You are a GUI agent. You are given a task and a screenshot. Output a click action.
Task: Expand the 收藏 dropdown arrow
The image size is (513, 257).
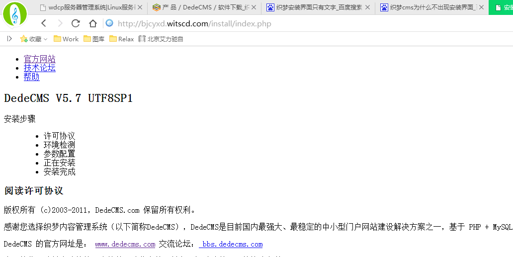tap(45, 39)
